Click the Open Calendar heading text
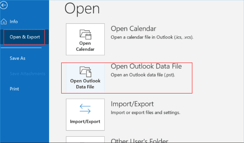The width and height of the screenshot is (244, 143). point(133,28)
